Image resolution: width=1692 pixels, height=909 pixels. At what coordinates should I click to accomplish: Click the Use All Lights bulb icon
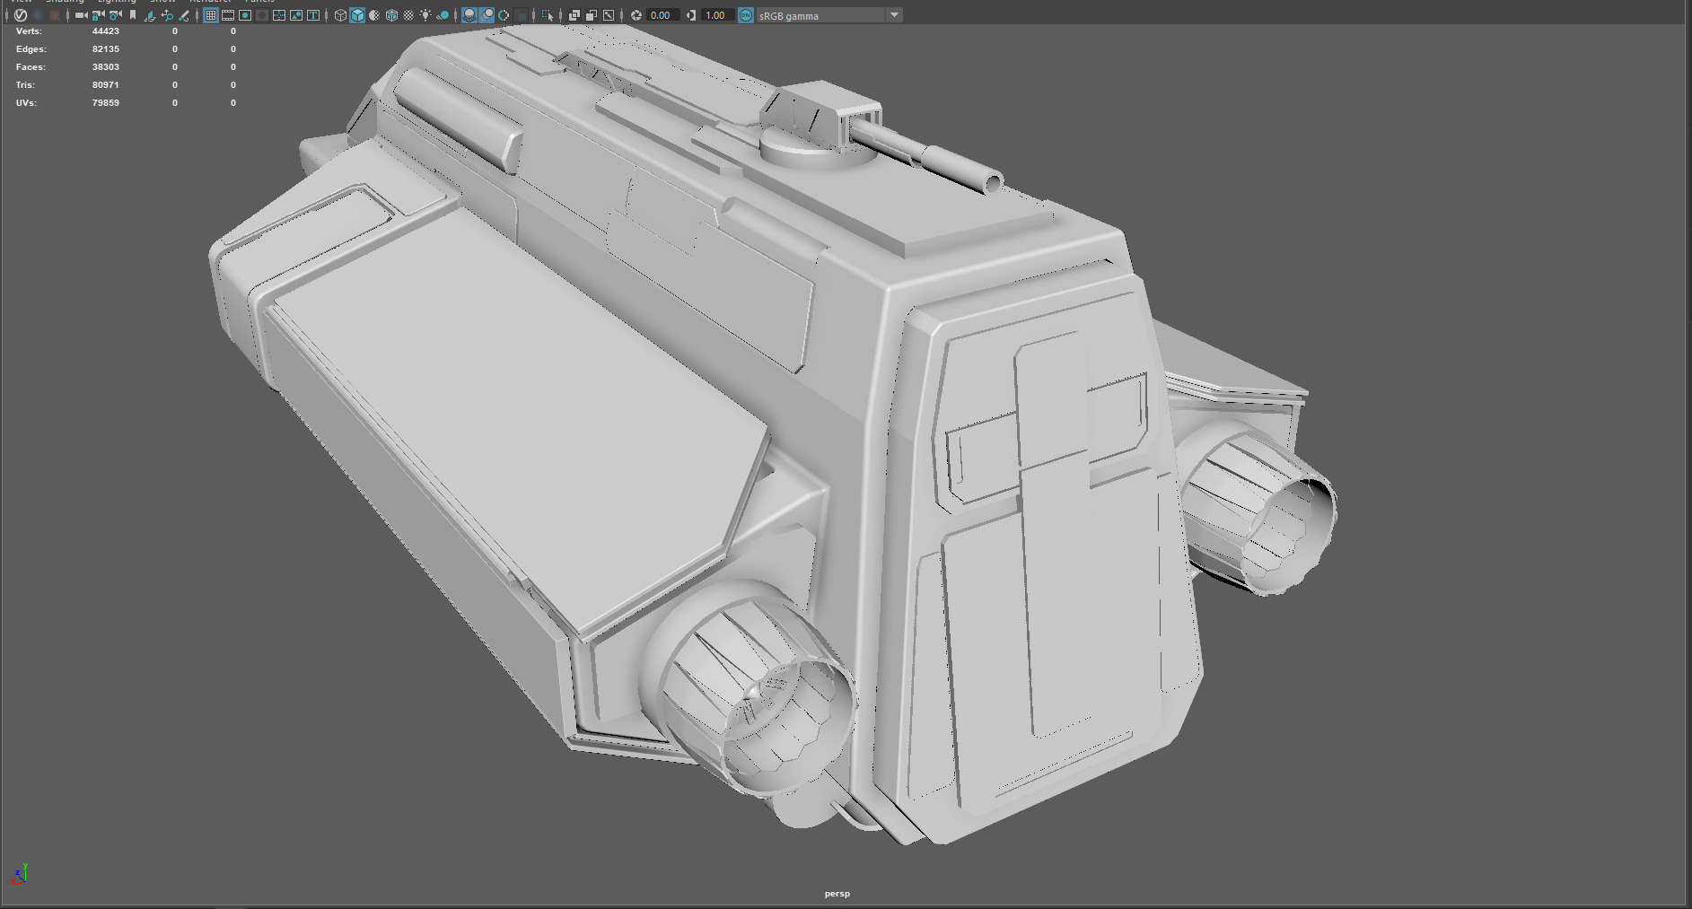click(x=425, y=15)
